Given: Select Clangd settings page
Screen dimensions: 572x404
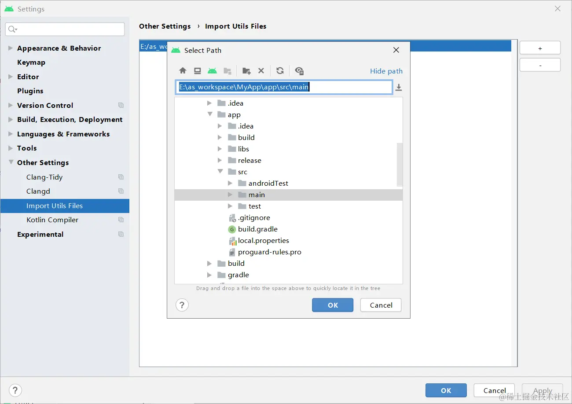Looking at the screenshot, I should pyautogui.click(x=38, y=191).
